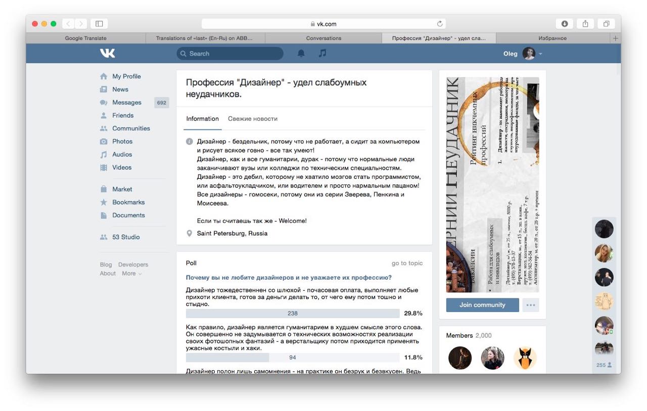
Task: Open blonde friend avatar in chat sidebar
Action: pos(604,253)
